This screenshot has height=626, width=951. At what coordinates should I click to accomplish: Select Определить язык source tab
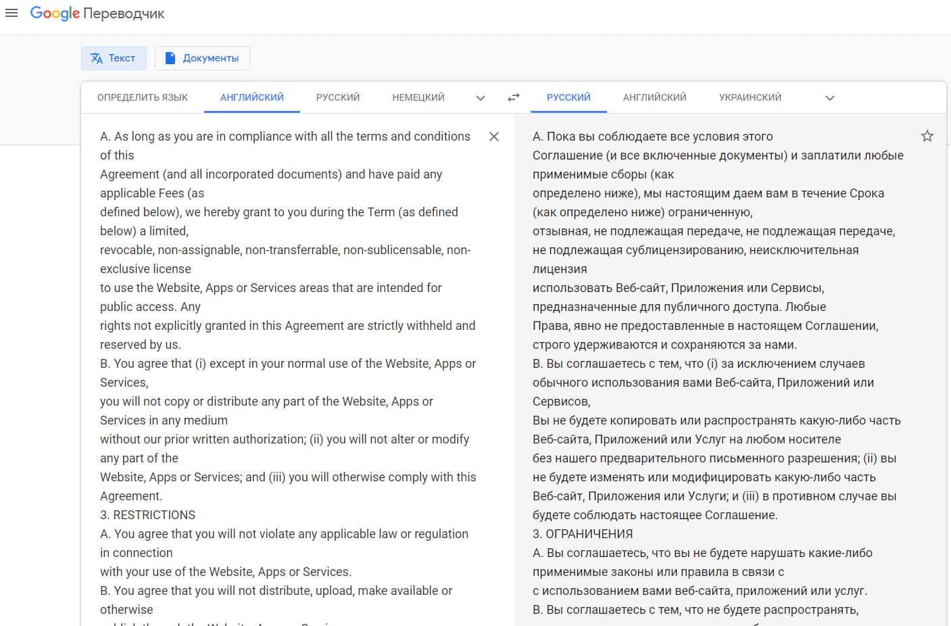(143, 97)
